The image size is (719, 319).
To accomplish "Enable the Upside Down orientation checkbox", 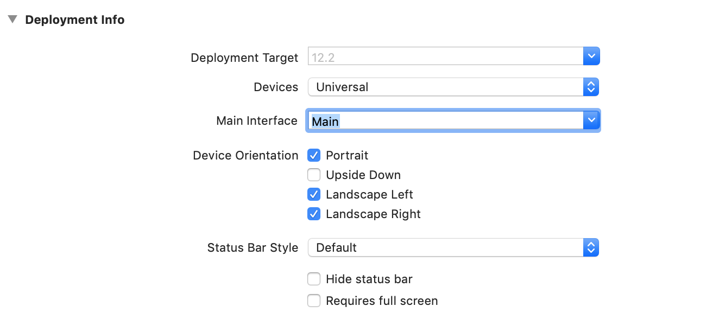I will 314,175.
